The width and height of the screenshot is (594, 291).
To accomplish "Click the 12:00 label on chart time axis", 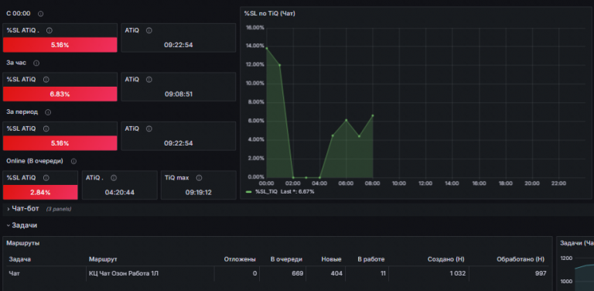I will point(425,183).
